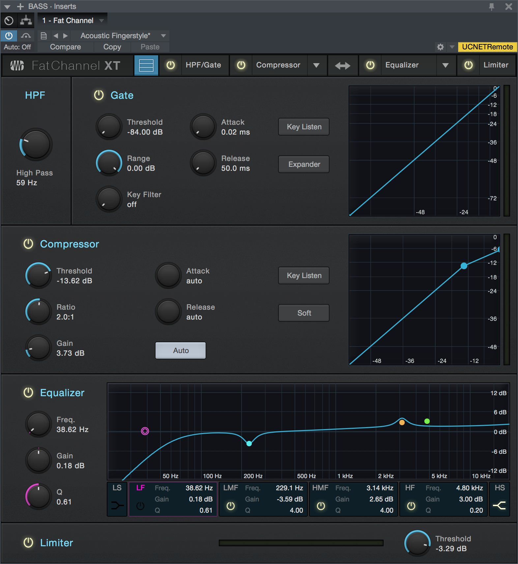Toggle the full channel strip view icon
This screenshot has width=518, height=564.
[x=146, y=65]
